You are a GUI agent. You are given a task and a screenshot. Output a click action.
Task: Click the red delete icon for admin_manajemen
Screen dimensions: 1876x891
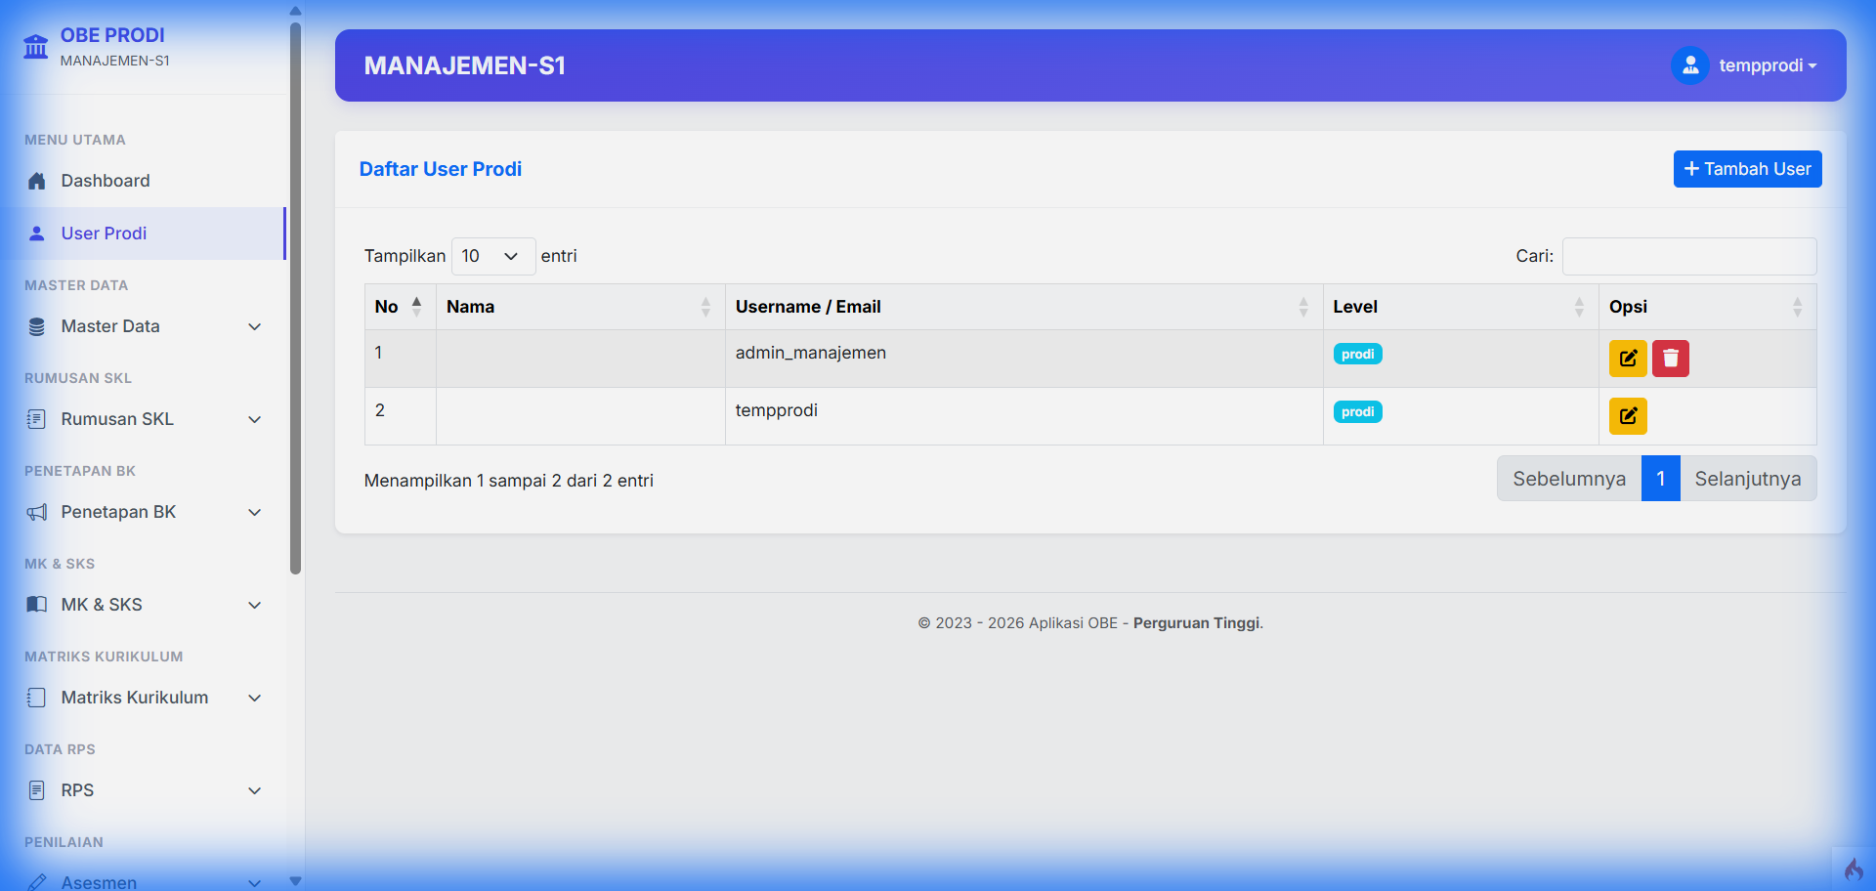click(1670, 359)
